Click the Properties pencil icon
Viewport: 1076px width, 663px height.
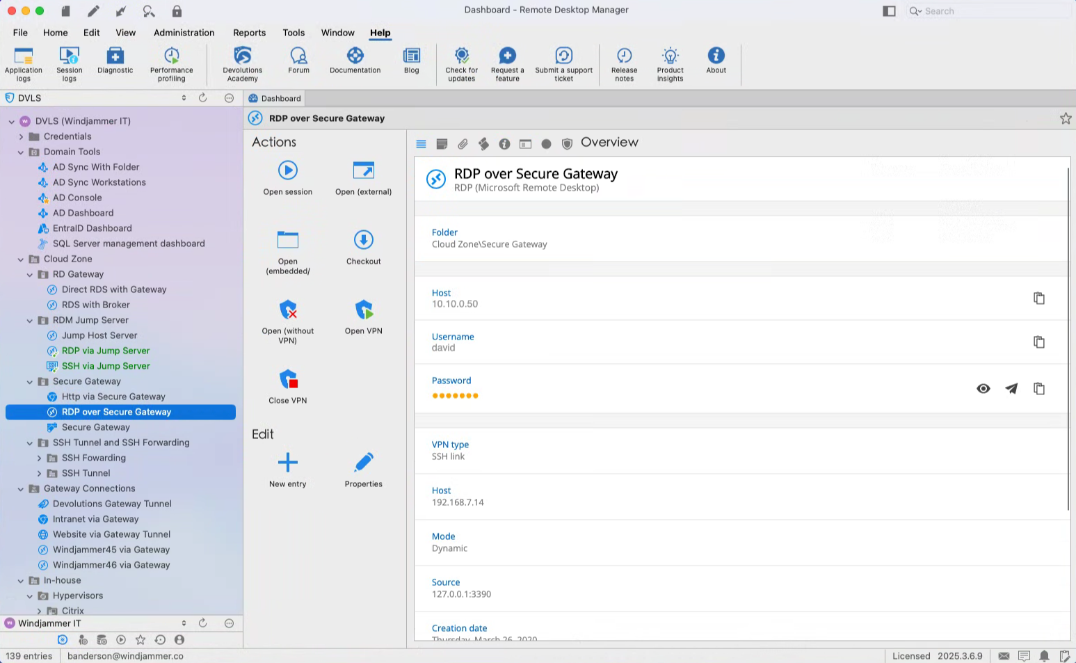(x=363, y=463)
